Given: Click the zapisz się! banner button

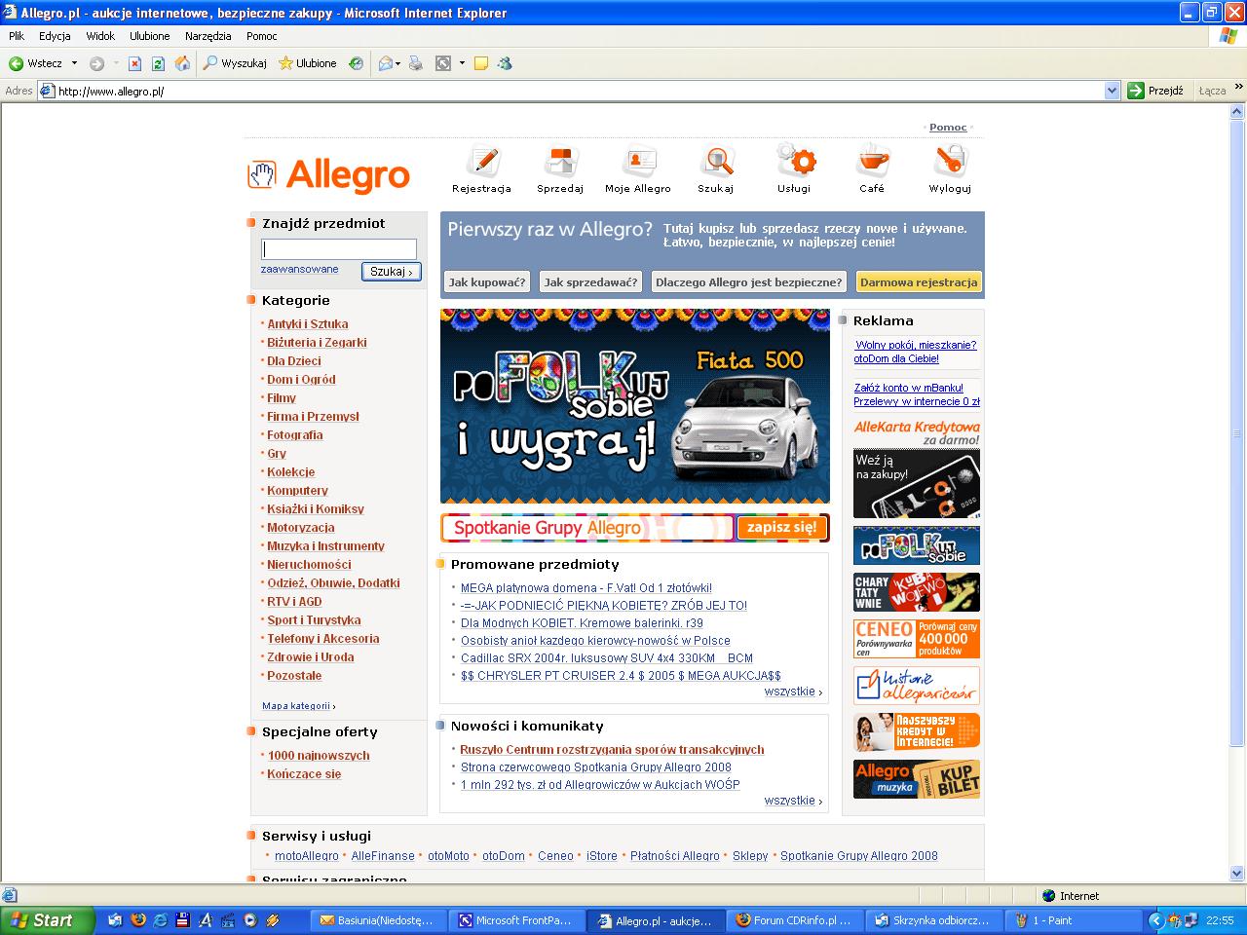Looking at the screenshot, I should point(781,528).
